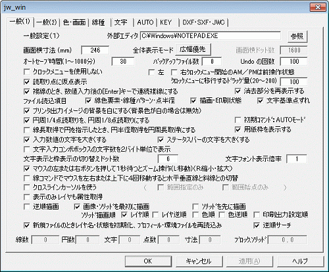Toggle 入力数値の文字を大きくする
Image resolution: width=329 pixels, height=272 pixels.
(27, 139)
